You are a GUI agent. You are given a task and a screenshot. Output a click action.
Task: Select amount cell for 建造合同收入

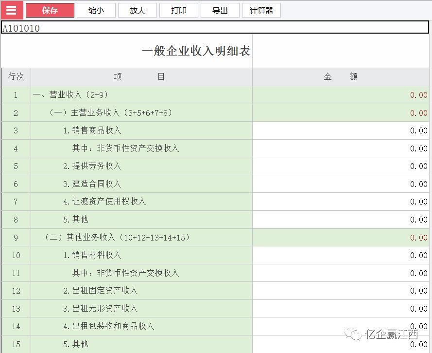341,184
